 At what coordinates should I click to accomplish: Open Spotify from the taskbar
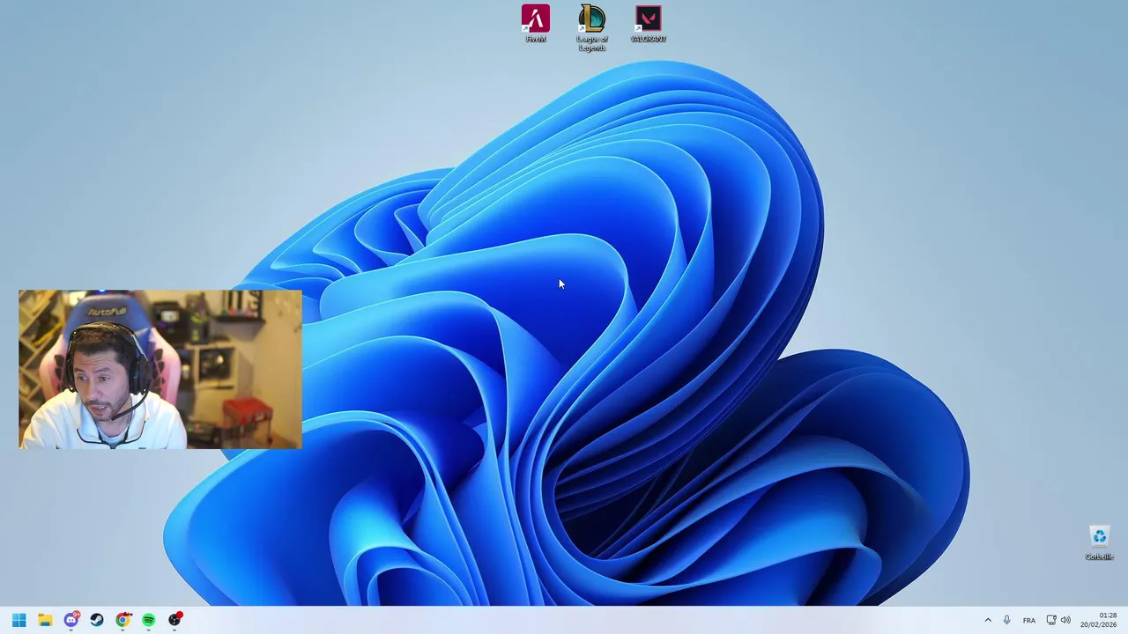149,620
